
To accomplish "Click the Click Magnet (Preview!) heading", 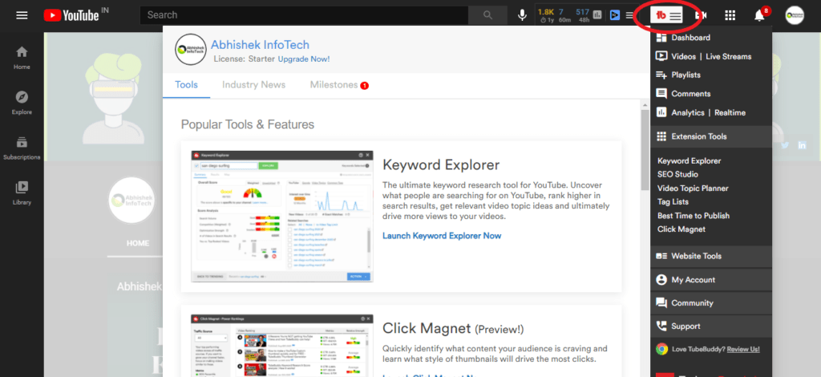I will [453, 328].
